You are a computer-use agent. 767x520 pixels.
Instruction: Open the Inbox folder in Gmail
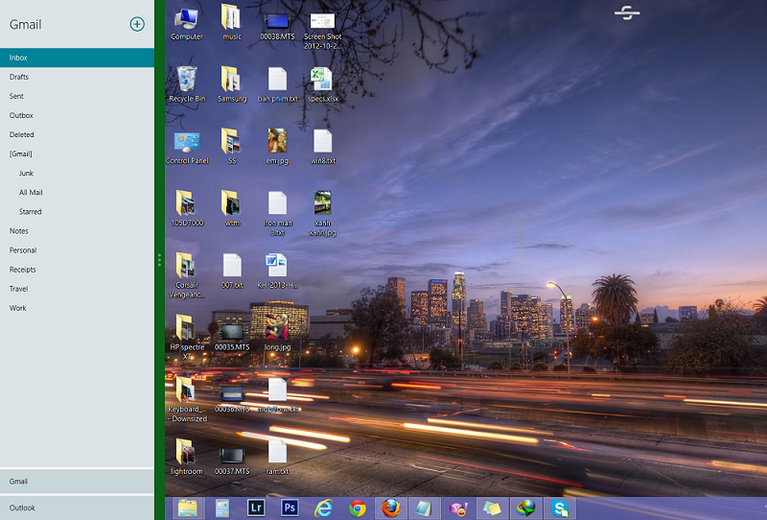tap(77, 58)
